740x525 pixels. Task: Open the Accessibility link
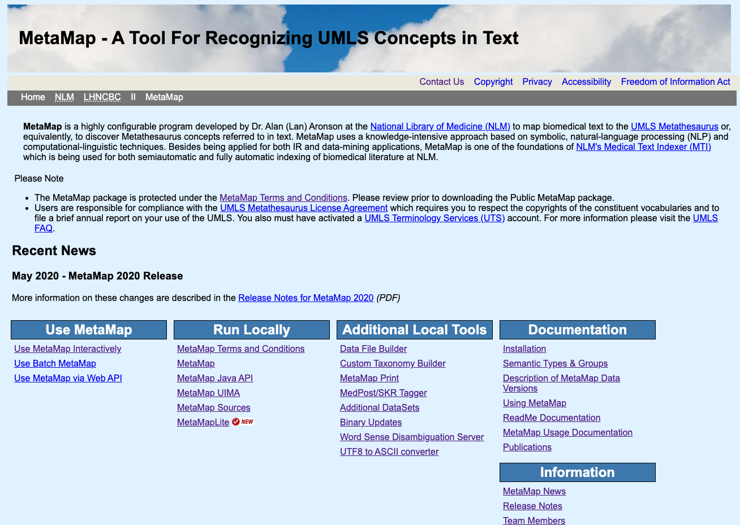[x=586, y=82]
